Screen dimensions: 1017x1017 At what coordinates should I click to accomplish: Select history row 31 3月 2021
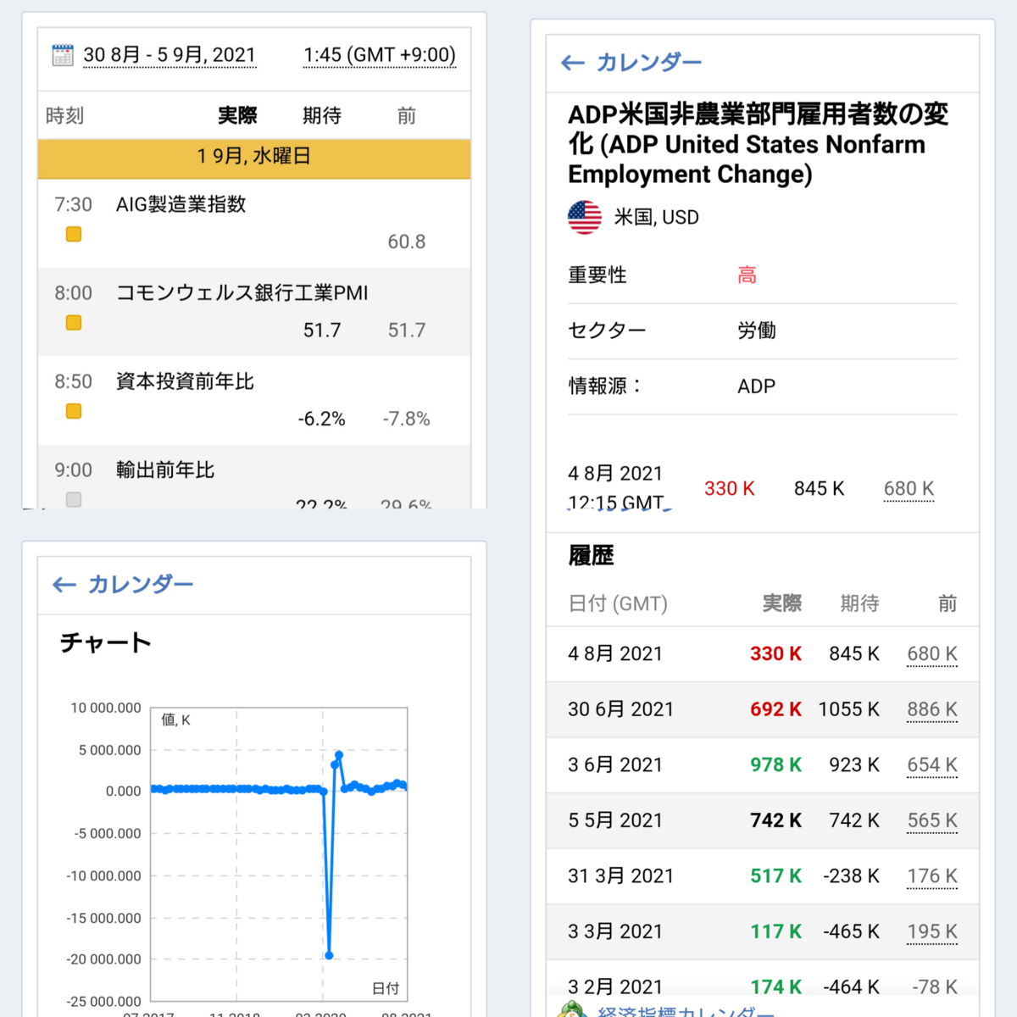pos(763,876)
